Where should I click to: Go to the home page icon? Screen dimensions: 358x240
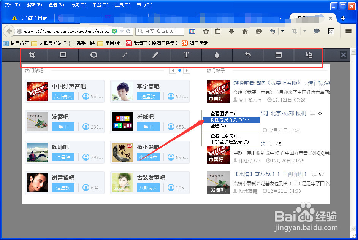point(245,31)
